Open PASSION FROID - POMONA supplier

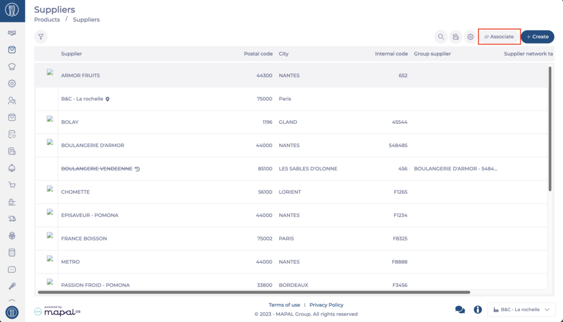click(x=96, y=285)
